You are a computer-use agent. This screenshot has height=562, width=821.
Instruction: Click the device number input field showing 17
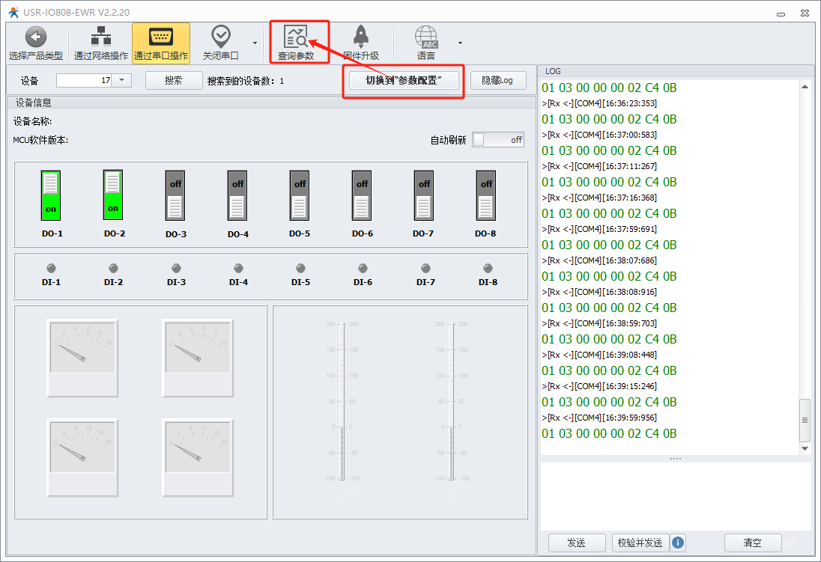pos(84,80)
